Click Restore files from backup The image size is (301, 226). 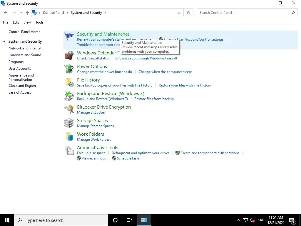click(154, 99)
